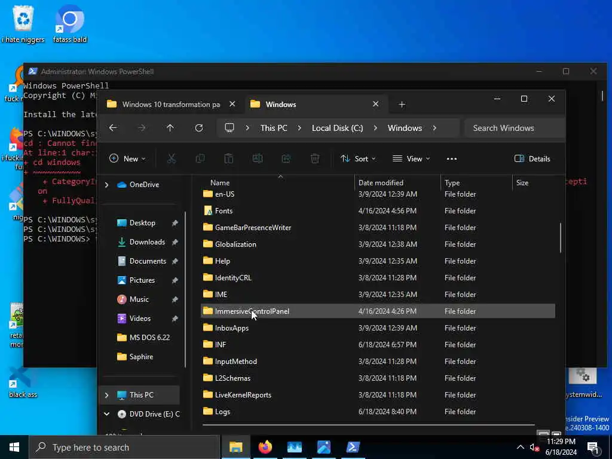Click the file list vertical scrollbar
This screenshot has height=459, width=612.
tap(561, 238)
